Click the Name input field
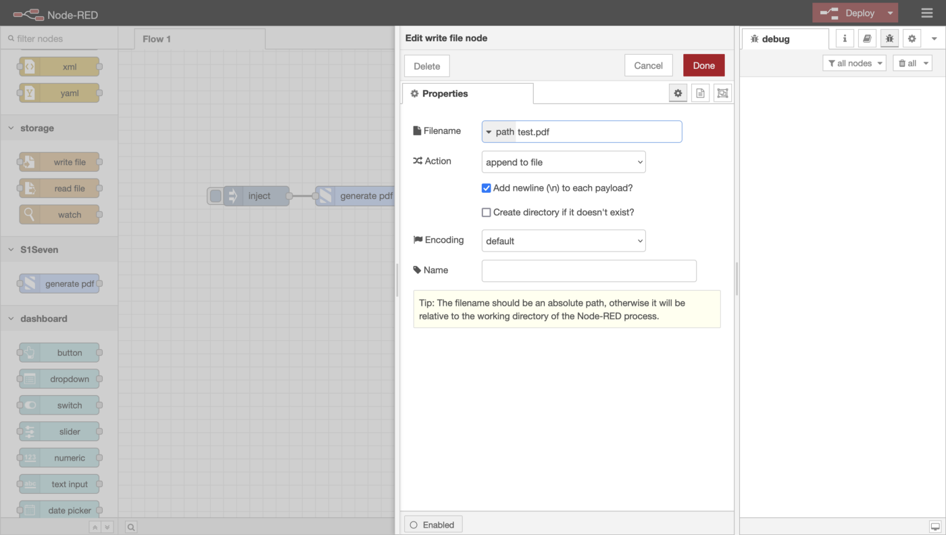 point(589,271)
